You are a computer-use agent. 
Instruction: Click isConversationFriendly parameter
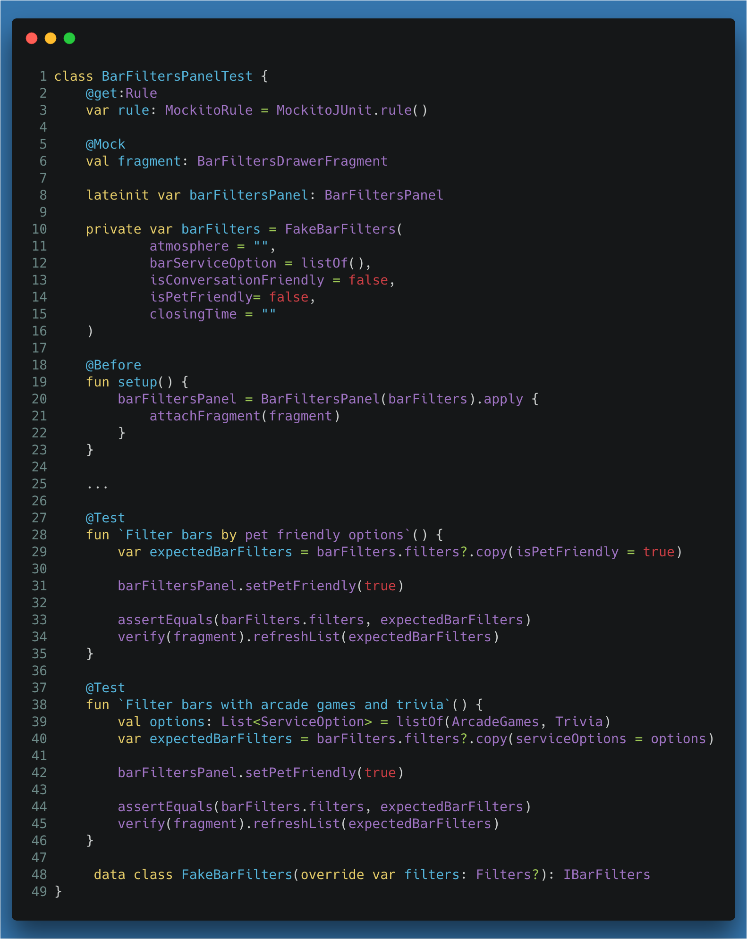pyautogui.click(x=237, y=280)
